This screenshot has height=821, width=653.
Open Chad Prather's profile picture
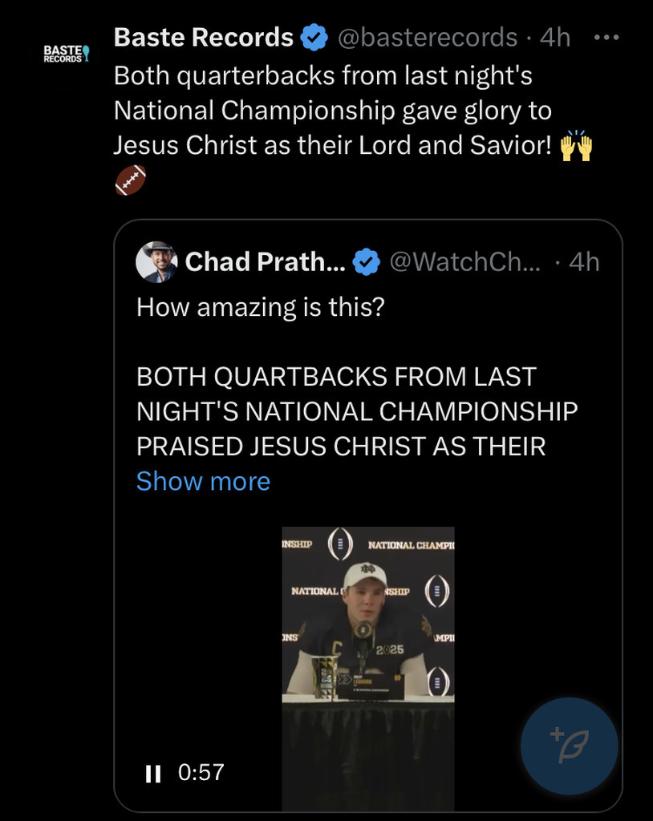(156, 261)
